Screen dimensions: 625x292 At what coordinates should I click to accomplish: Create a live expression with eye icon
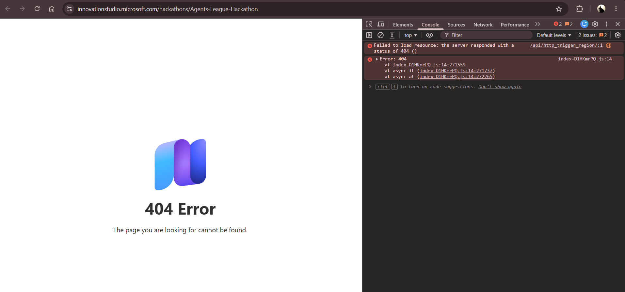[429, 35]
